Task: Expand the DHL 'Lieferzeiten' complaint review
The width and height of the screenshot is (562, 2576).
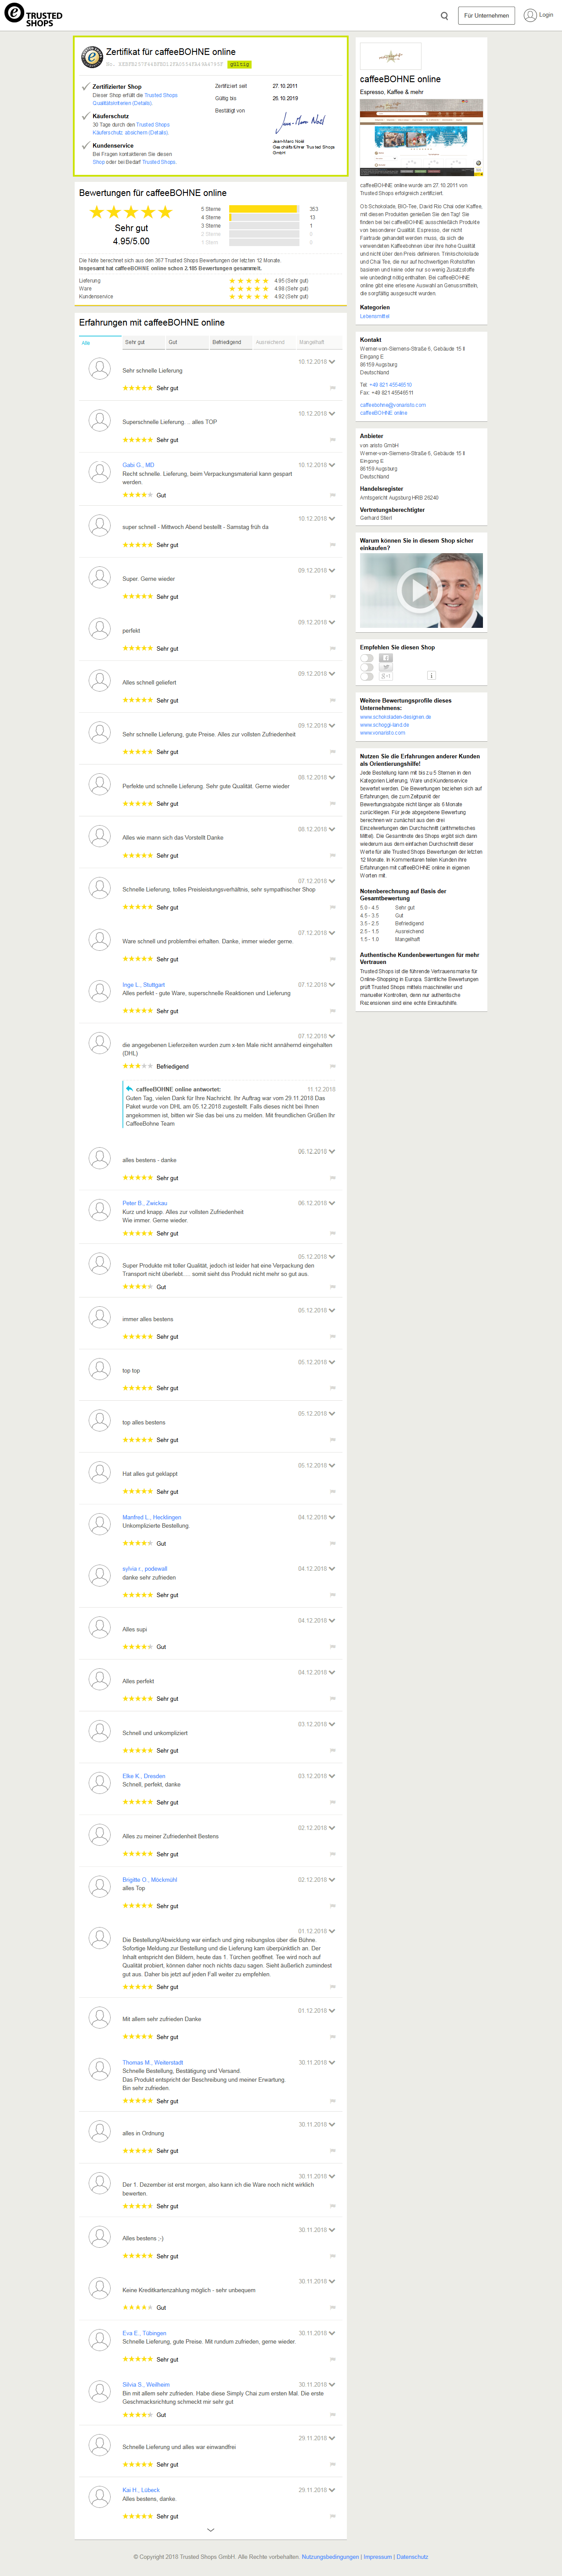Action: 332,1036
